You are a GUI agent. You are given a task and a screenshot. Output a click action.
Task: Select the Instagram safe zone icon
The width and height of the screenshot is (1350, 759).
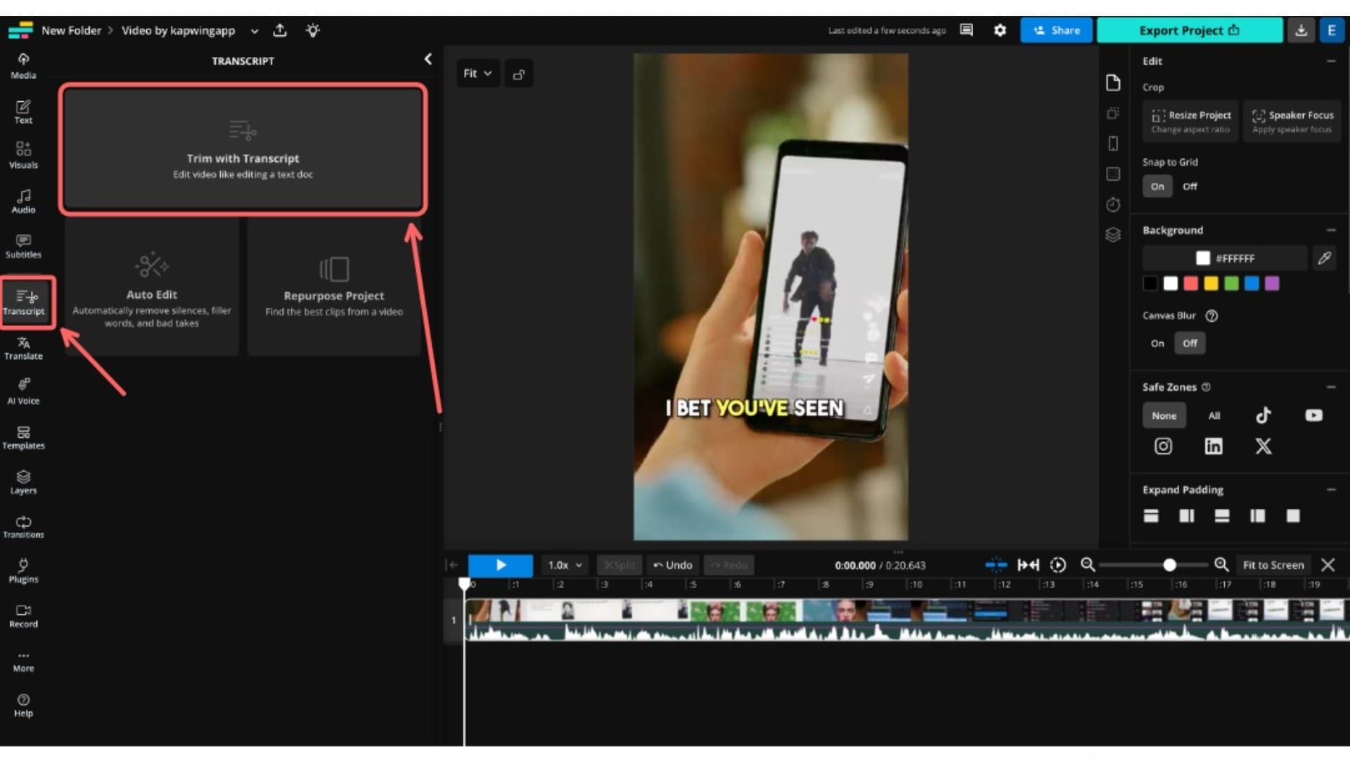[1163, 446]
